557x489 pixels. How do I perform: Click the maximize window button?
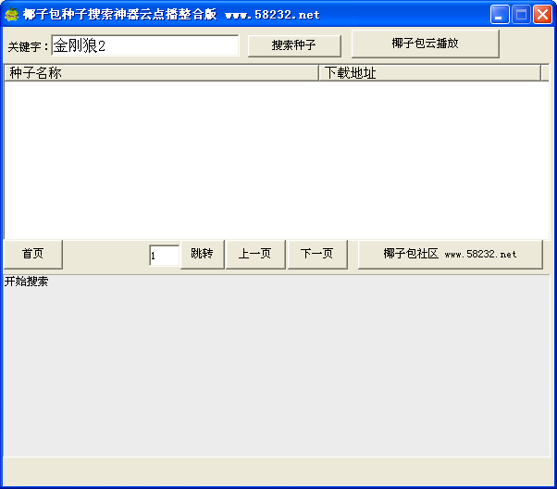point(521,15)
